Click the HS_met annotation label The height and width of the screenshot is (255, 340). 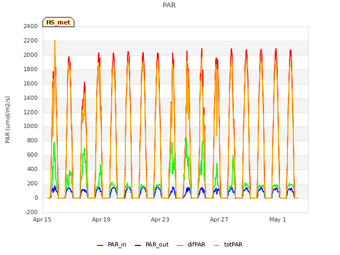click(58, 22)
